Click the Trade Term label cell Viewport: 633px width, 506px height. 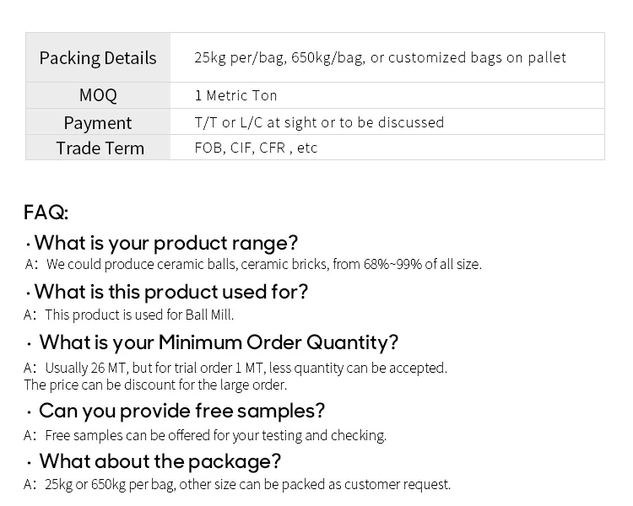100,148
